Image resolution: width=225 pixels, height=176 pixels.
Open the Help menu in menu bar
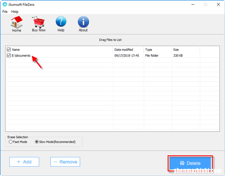15,12
